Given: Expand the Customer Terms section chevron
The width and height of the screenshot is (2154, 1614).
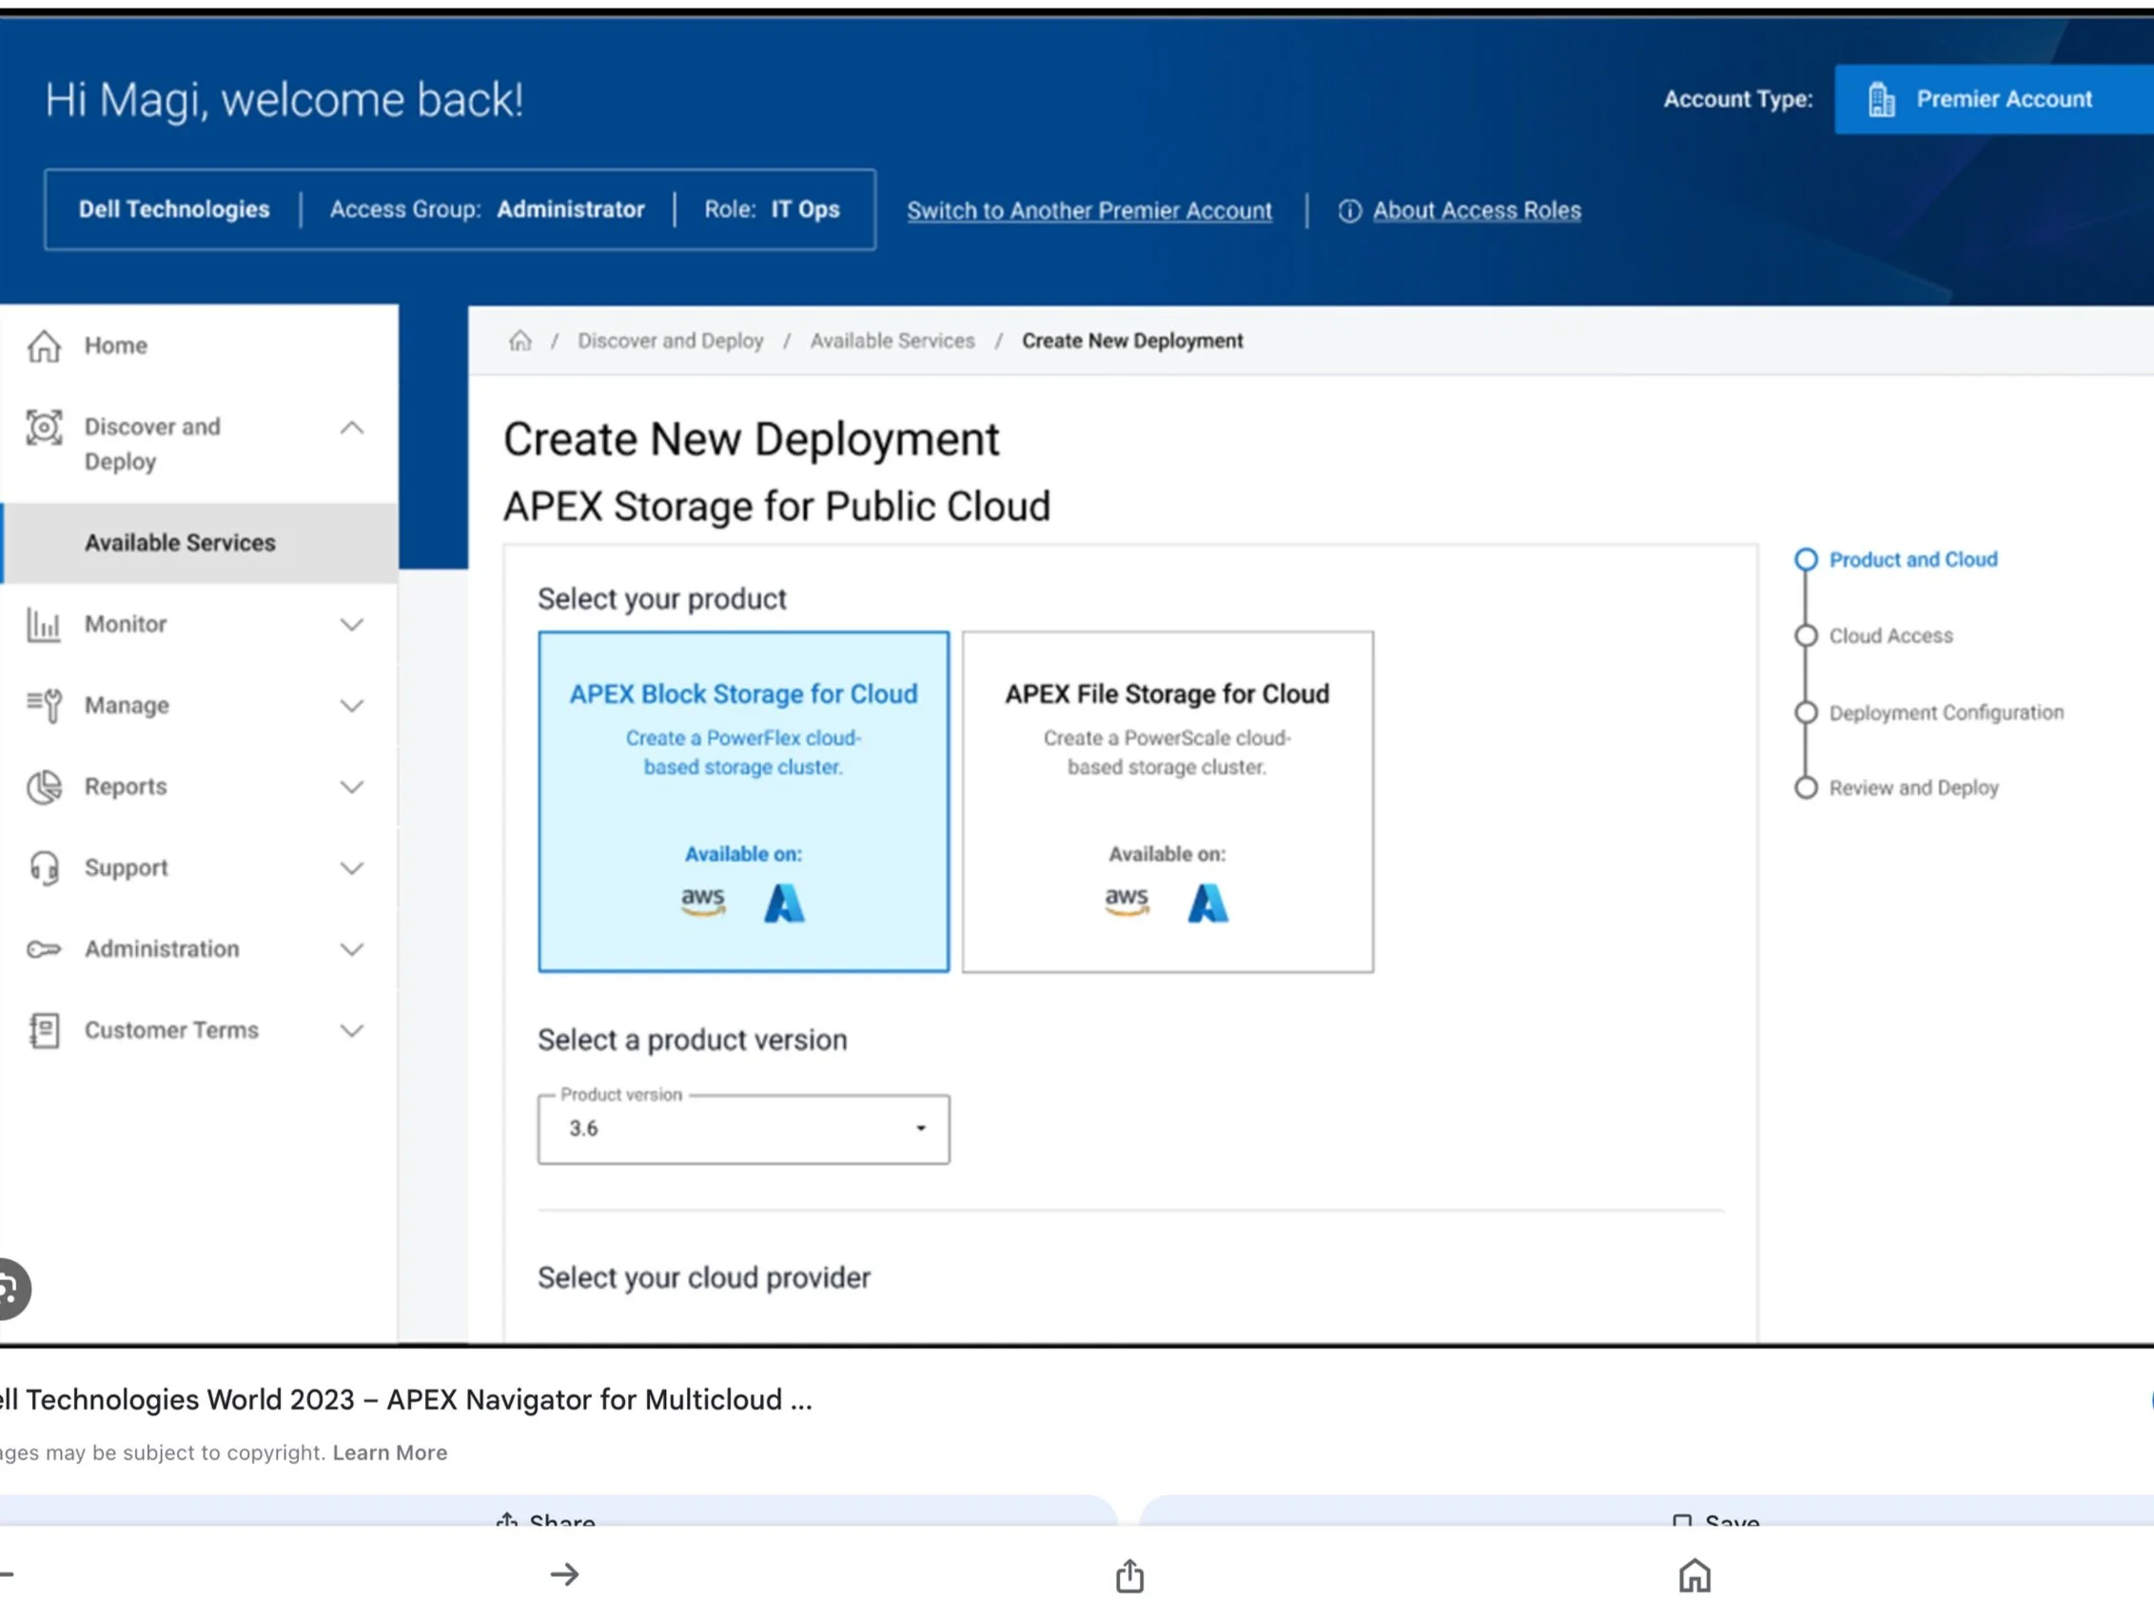Looking at the screenshot, I should tap(351, 1030).
